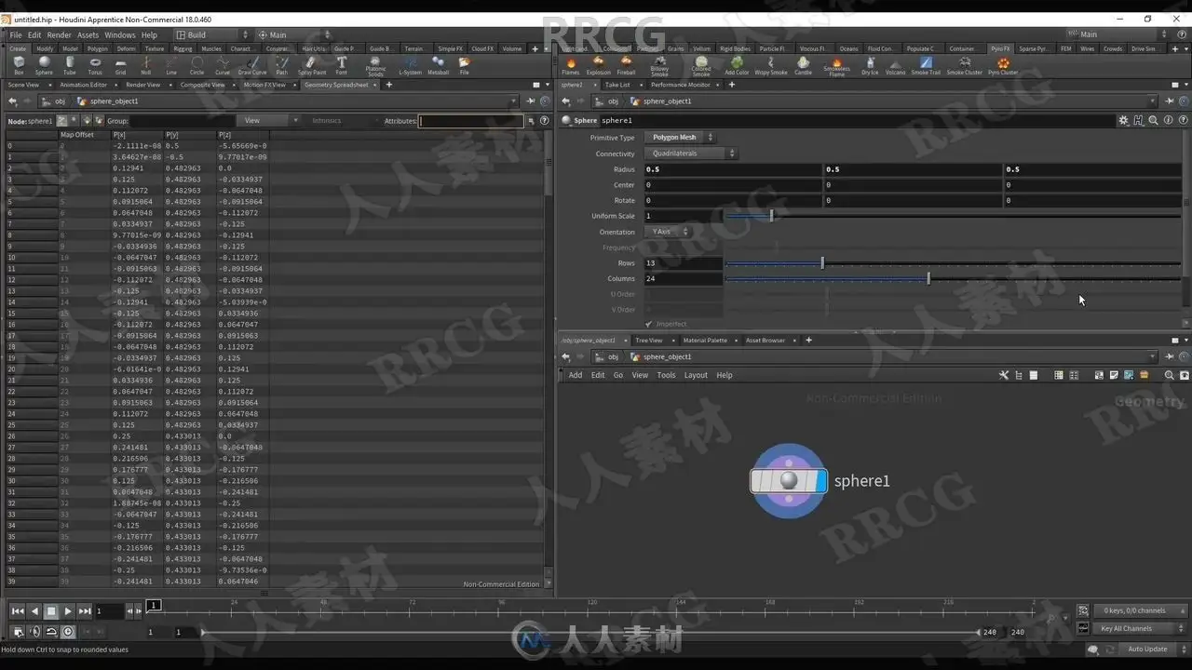Search parameters with the magnifier icon
Image resolution: width=1192 pixels, height=670 pixels.
tap(1153, 120)
